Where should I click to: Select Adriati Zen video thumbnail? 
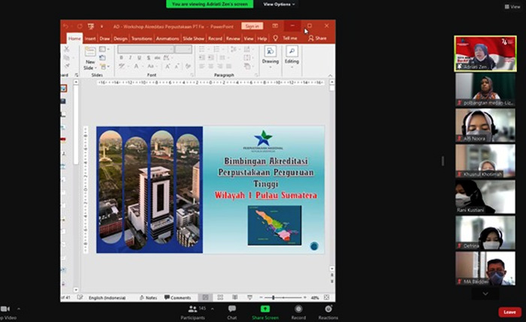[x=485, y=53]
